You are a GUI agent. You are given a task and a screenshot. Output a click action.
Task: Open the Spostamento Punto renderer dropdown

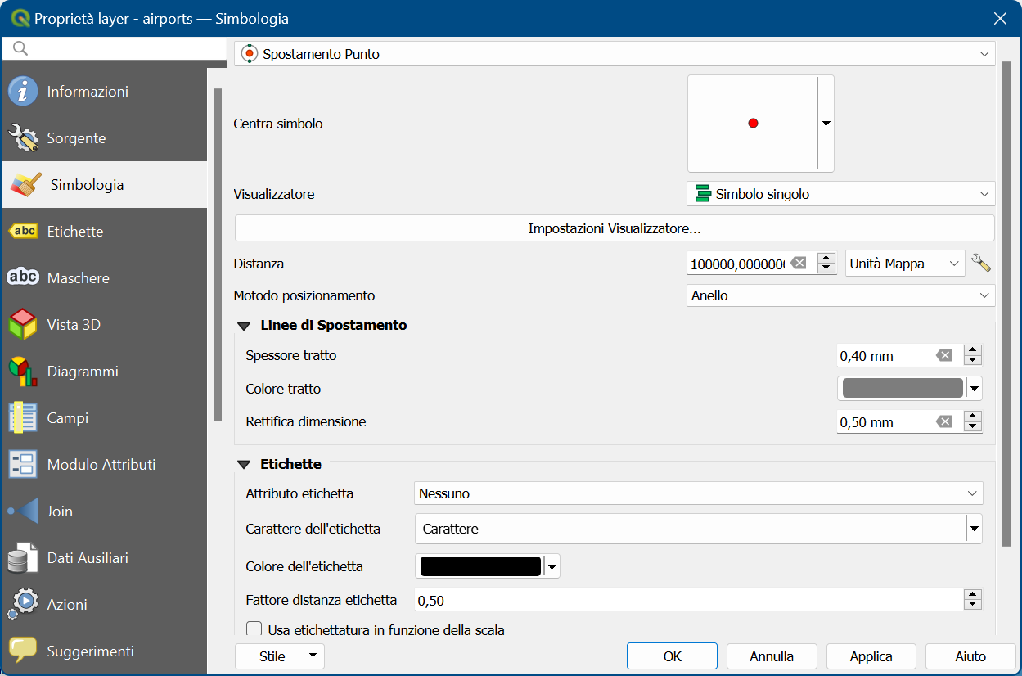coord(615,54)
